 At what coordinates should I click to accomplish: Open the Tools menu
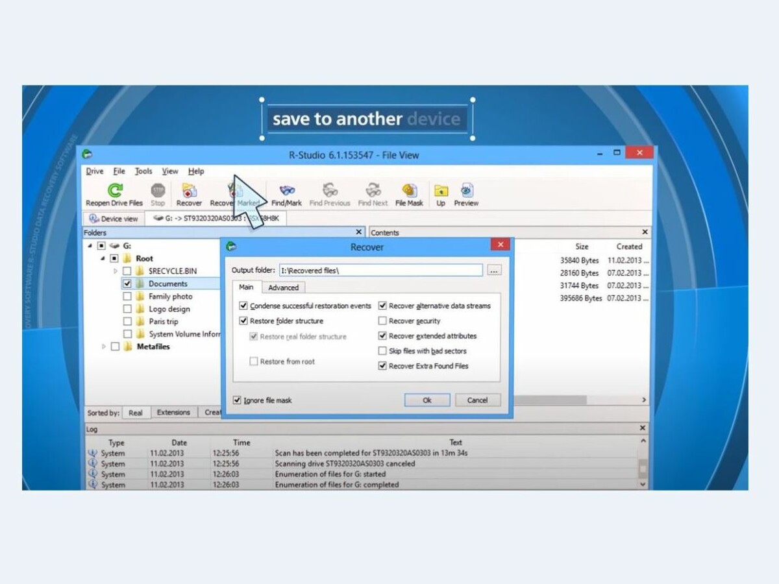click(x=143, y=171)
